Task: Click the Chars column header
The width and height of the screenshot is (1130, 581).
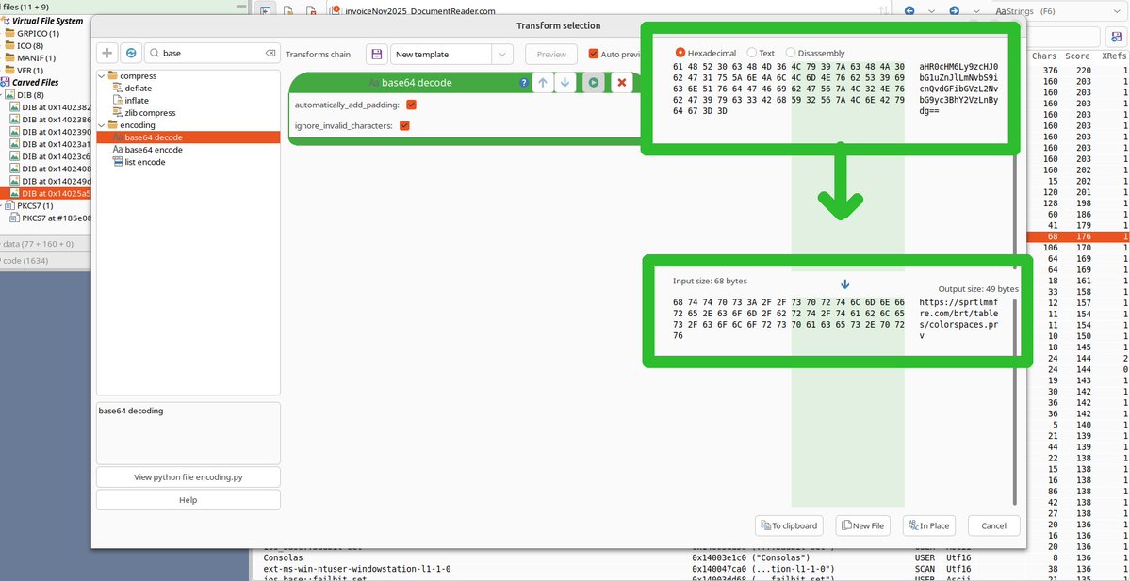Action: tap(1043, 56)
